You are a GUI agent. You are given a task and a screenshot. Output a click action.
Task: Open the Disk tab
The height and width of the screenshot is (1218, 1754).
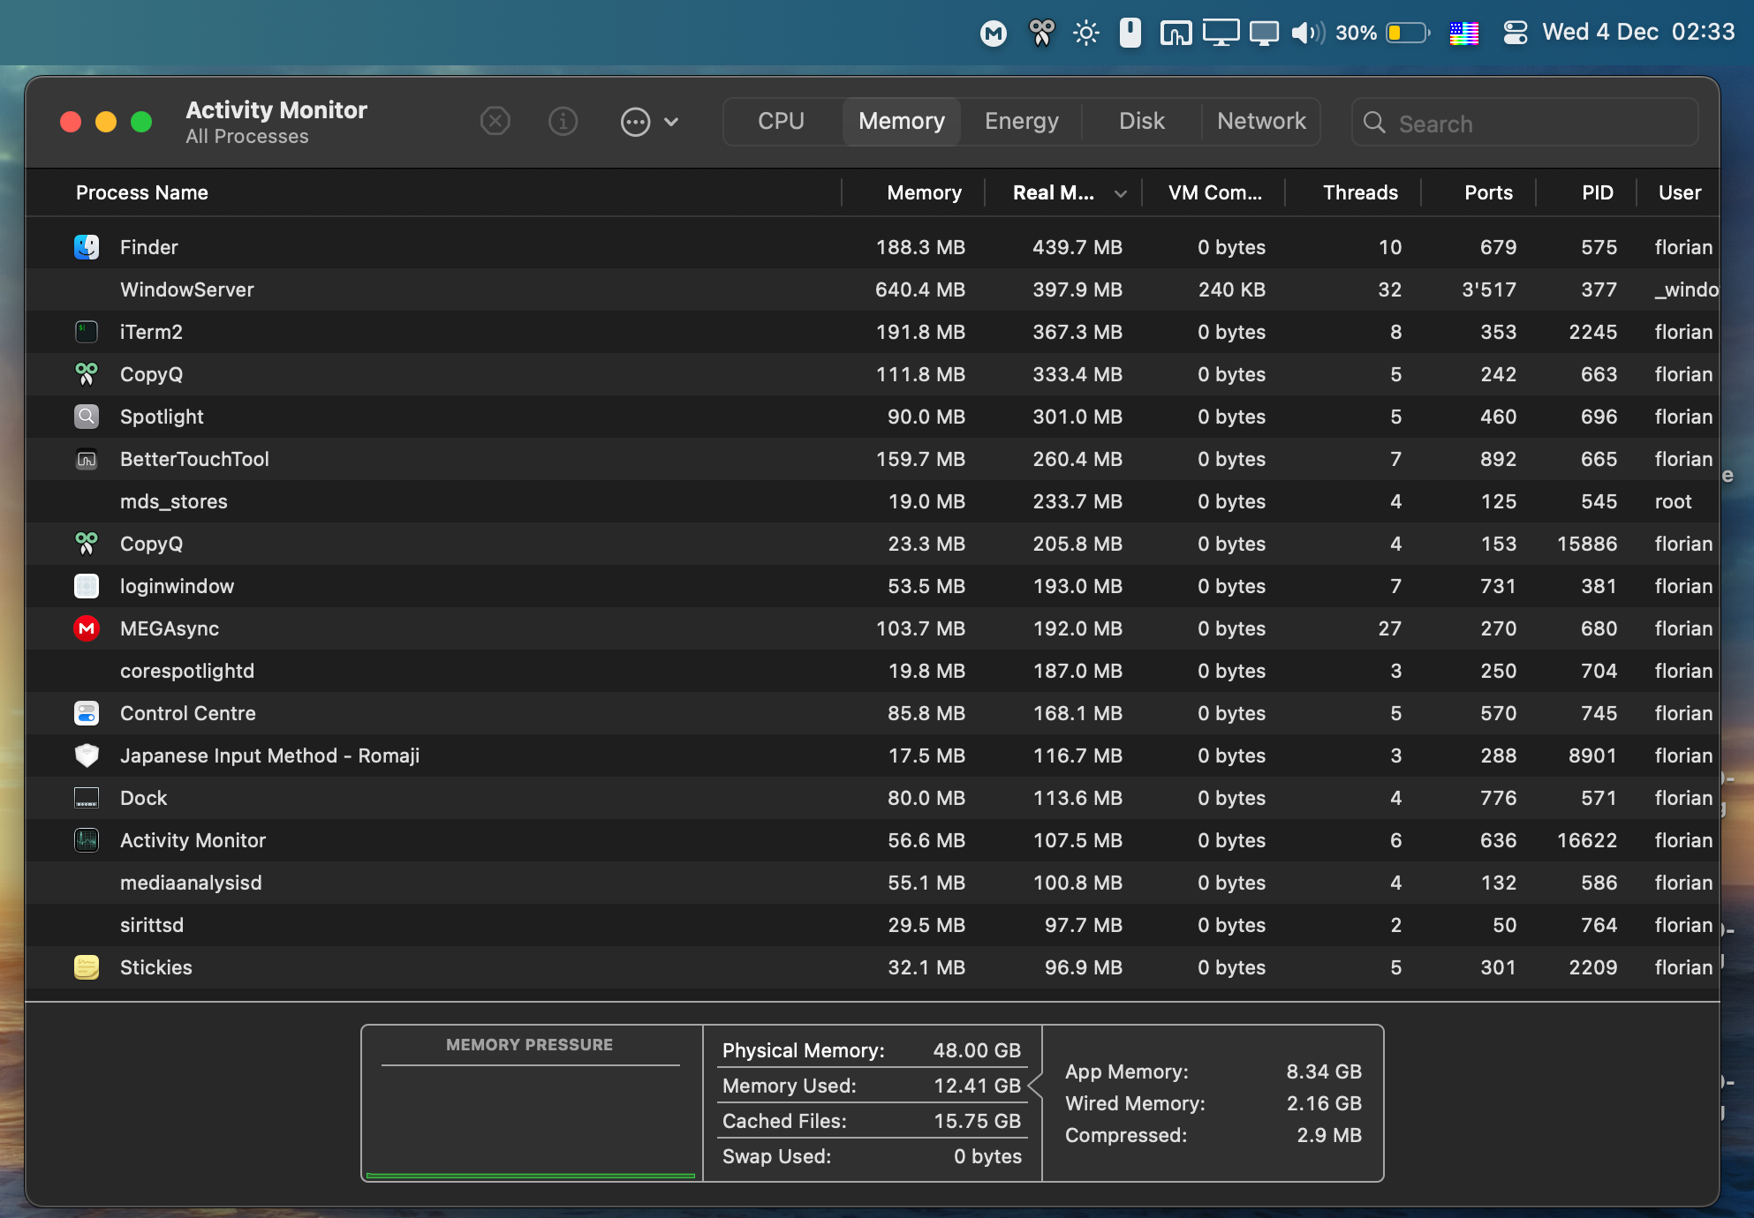1141,121
